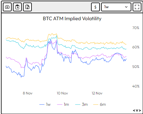
Task: Click the camera snapshot icon
Action: coord(7,7)
